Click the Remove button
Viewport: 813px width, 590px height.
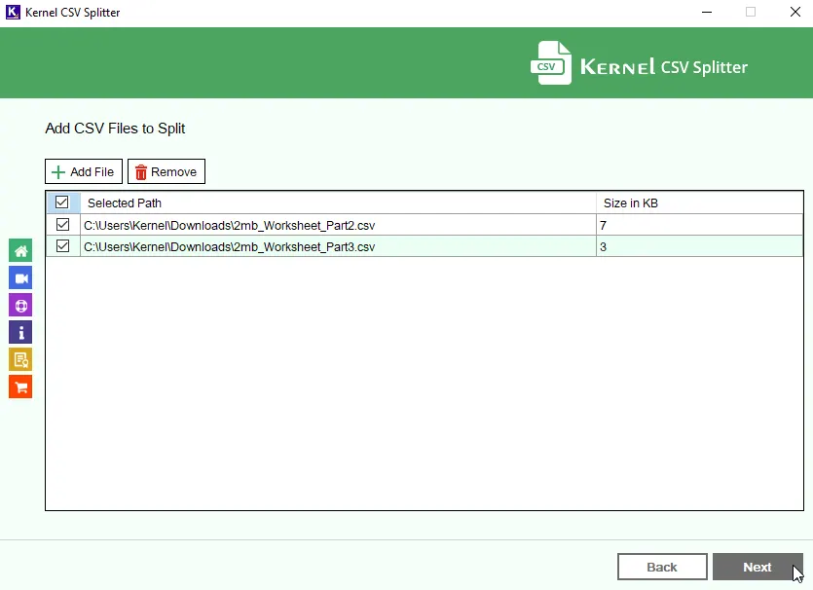tap(166, 171)
